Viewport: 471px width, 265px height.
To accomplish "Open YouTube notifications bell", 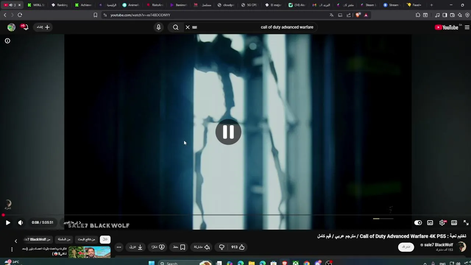I will 25,27.
